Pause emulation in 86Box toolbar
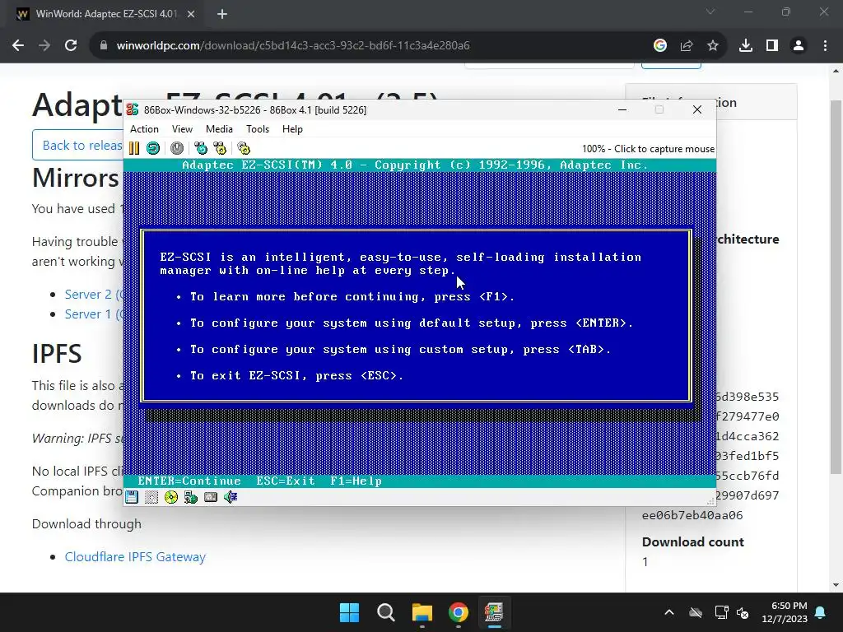Screen dimensions: 843x632 (x=134, y=148)
